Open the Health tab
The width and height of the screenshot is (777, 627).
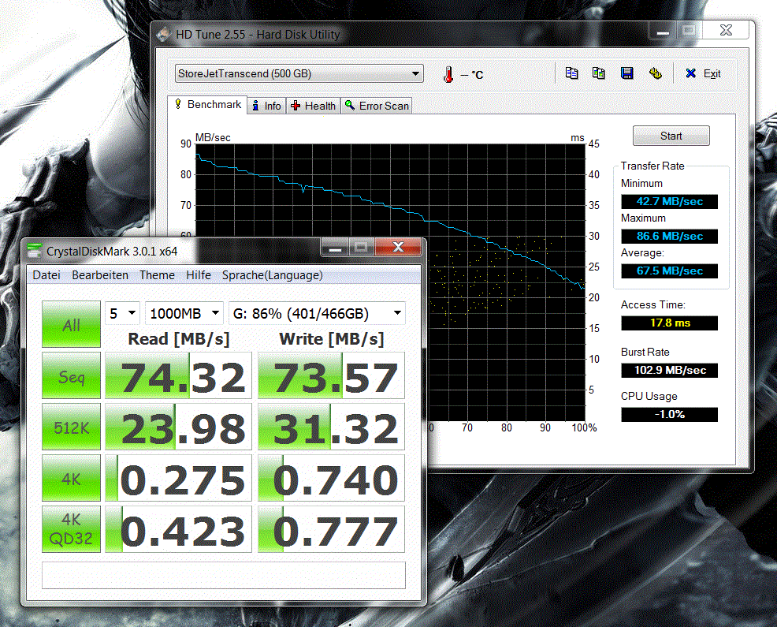(313, 106)
